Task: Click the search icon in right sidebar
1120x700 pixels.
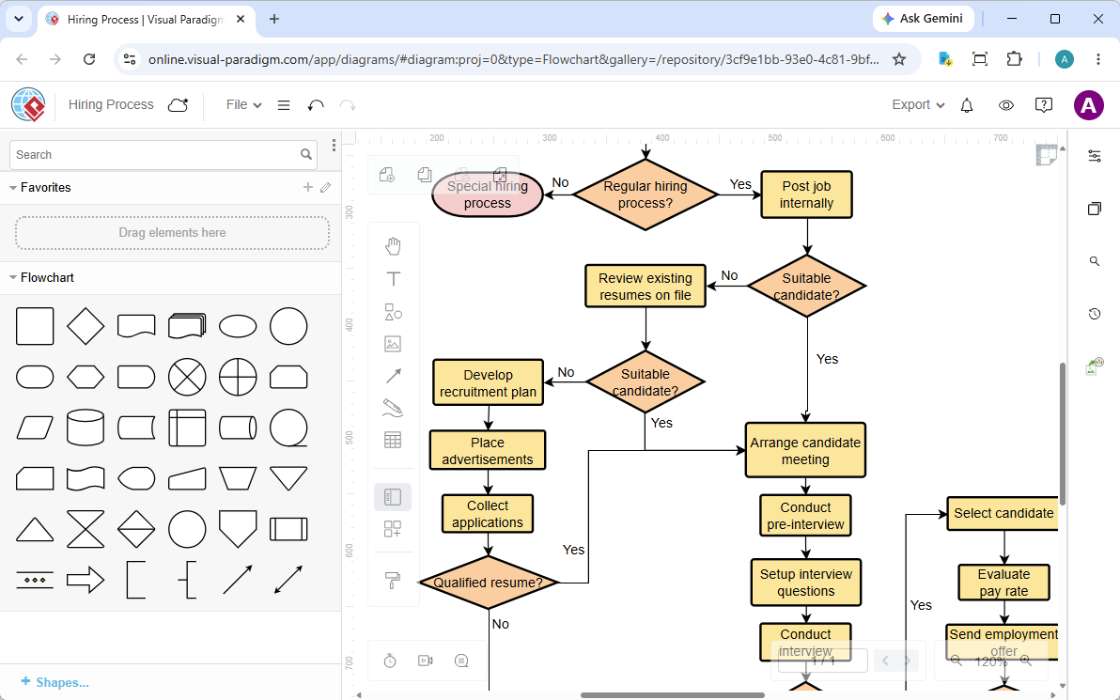Action: click(x=1095, y=261)
